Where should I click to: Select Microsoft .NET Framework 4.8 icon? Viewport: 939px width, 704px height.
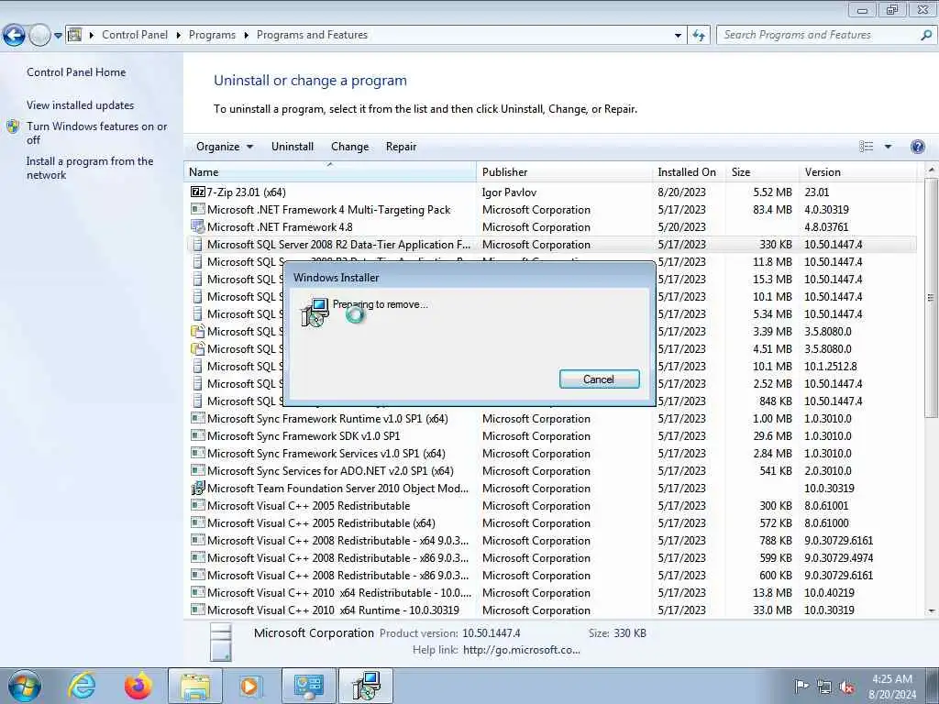[x=197, y=226]
